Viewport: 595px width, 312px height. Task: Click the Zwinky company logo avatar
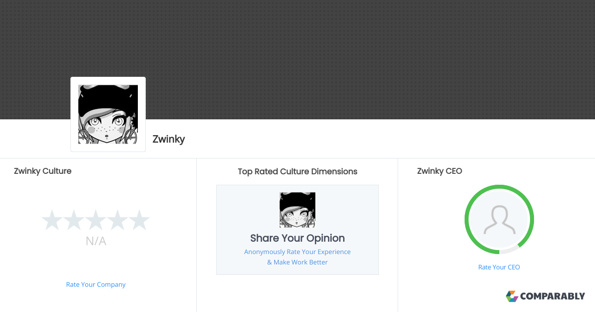(108, 114)
